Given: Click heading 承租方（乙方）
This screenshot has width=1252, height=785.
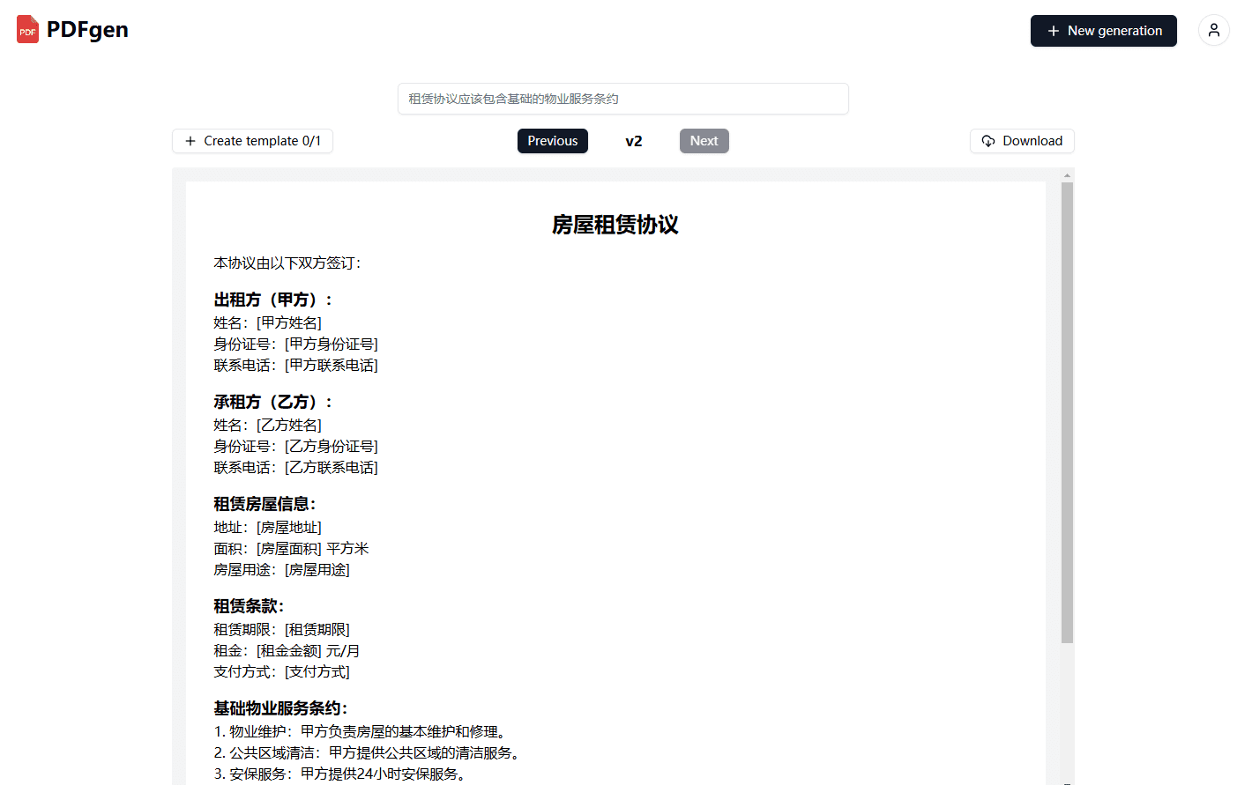Looking at the screenshot, I should (273, 402).
